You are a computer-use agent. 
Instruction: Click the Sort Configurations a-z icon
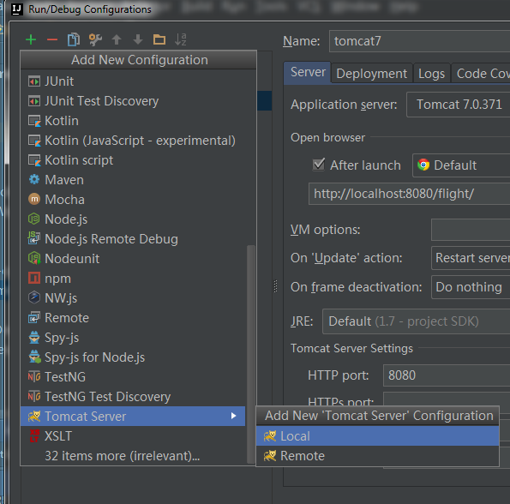[x=181, y=39]
